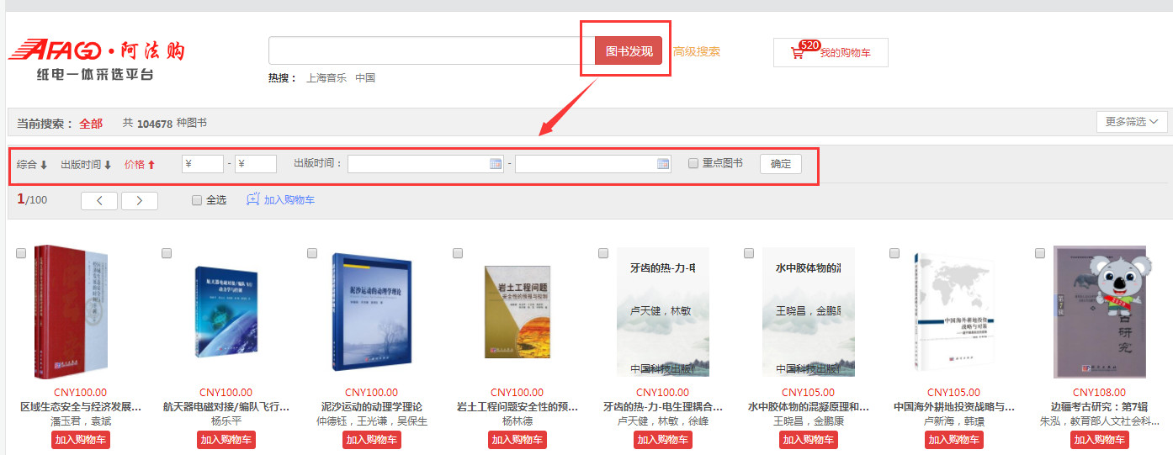
Task: Click the minimum price input field
Action: coord(203,164)
